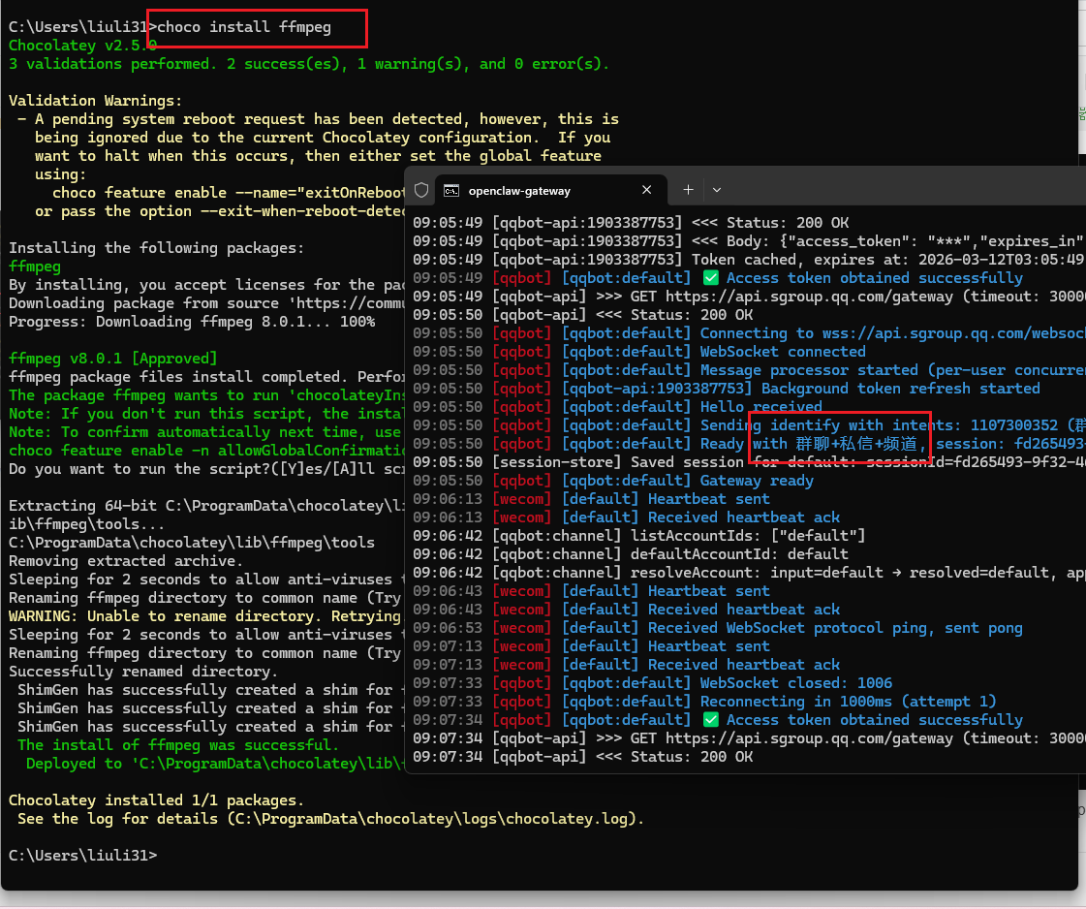Viewport: 1086px width, 909px height.
Task: Click the first green checkmark beside Access token obtained
Action: pyautogui.click(x=711, y=278)
